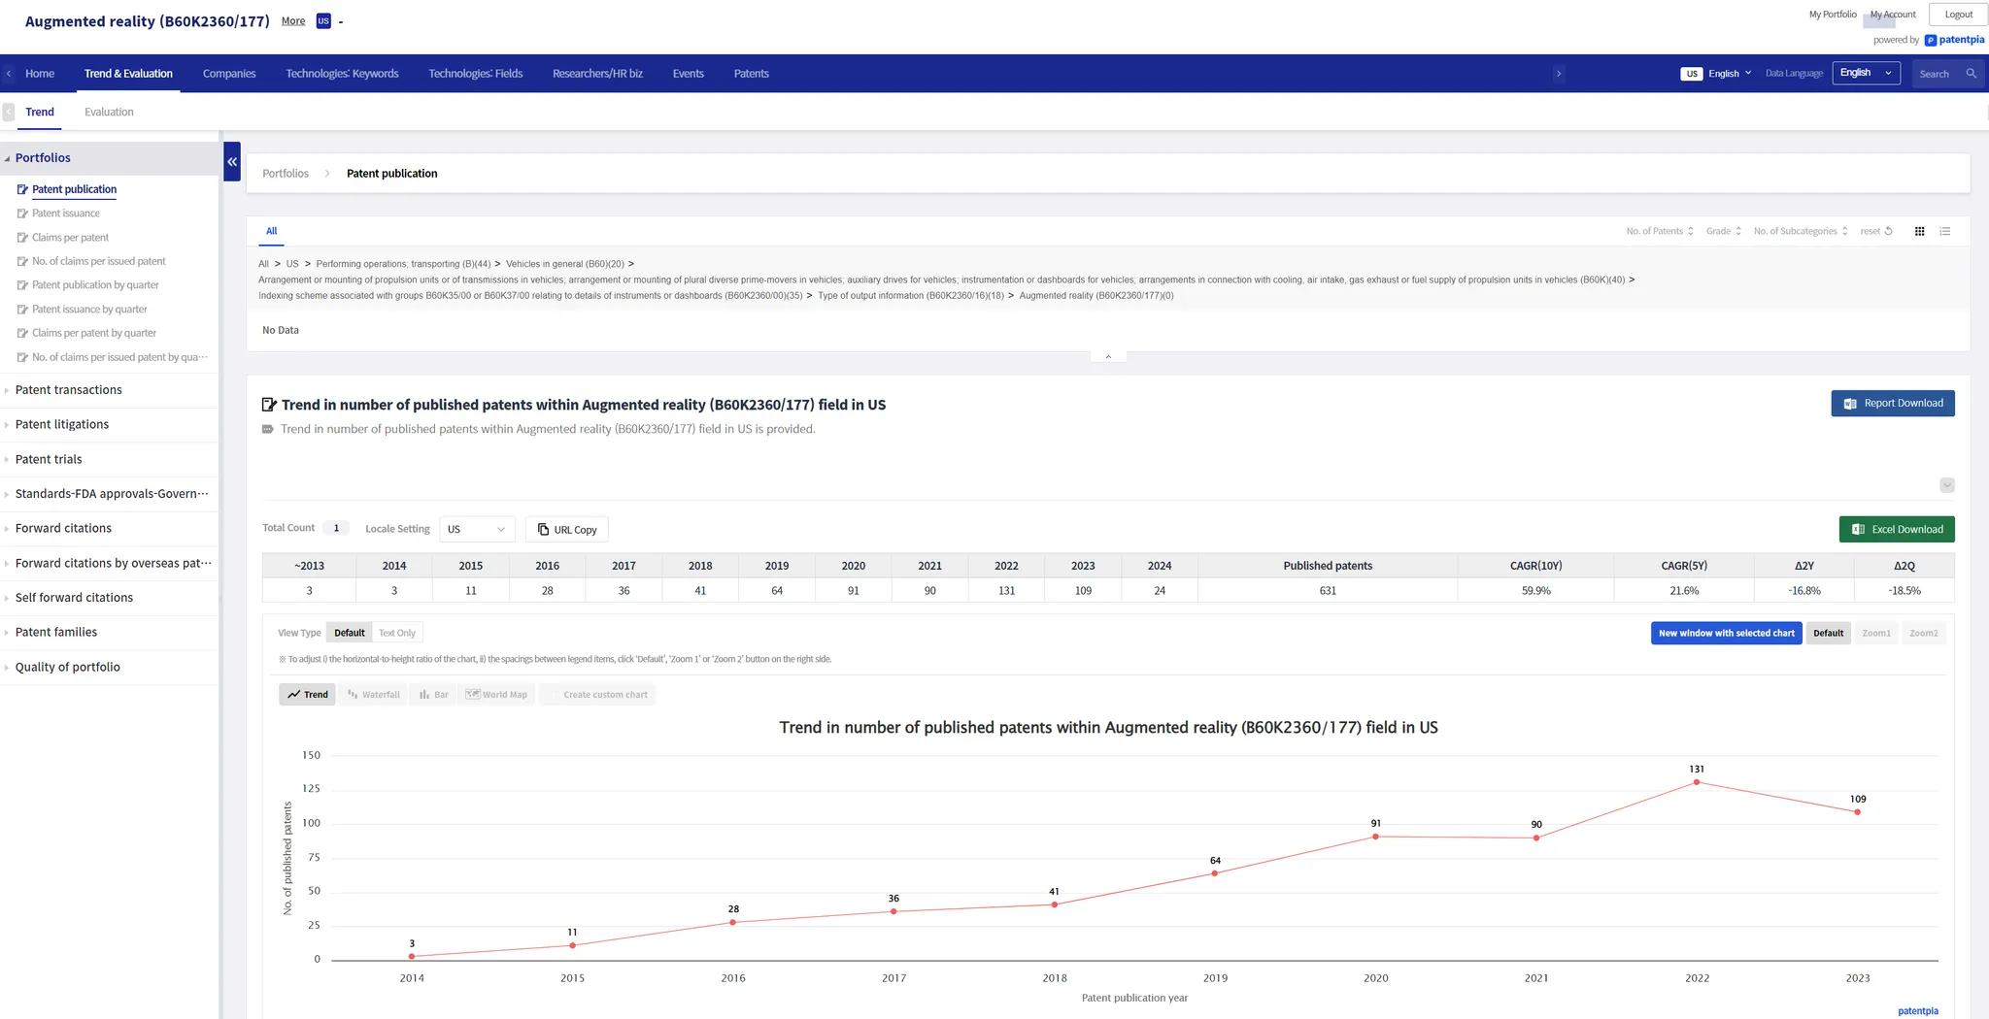Open the Locale Setting US dropdown
The image size is (1989, 1019).
point(476,529)
